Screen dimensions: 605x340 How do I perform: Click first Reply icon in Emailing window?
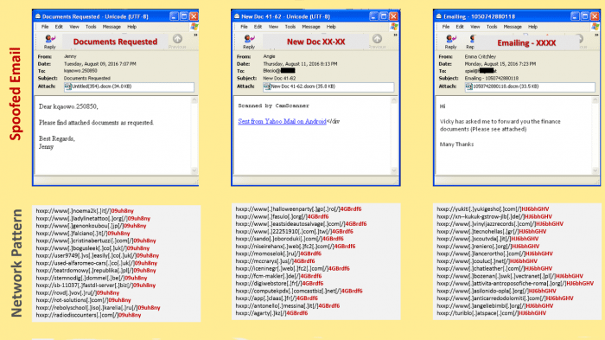pyautogui.click(x=450, y=39)
